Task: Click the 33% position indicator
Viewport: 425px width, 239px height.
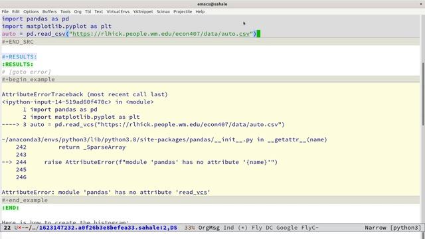Action: pos(189,228)
